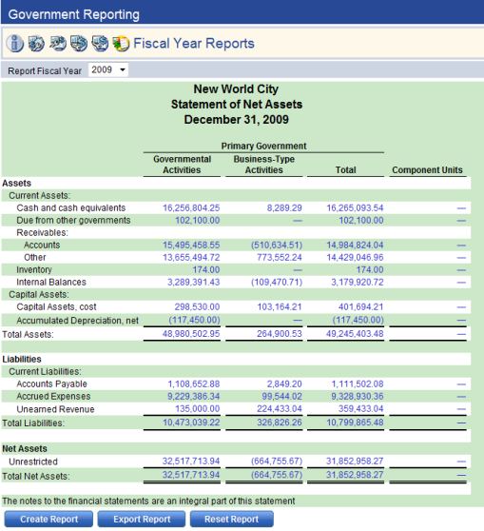Click the setup icon directly beside the info icon

tap(36, 44)
